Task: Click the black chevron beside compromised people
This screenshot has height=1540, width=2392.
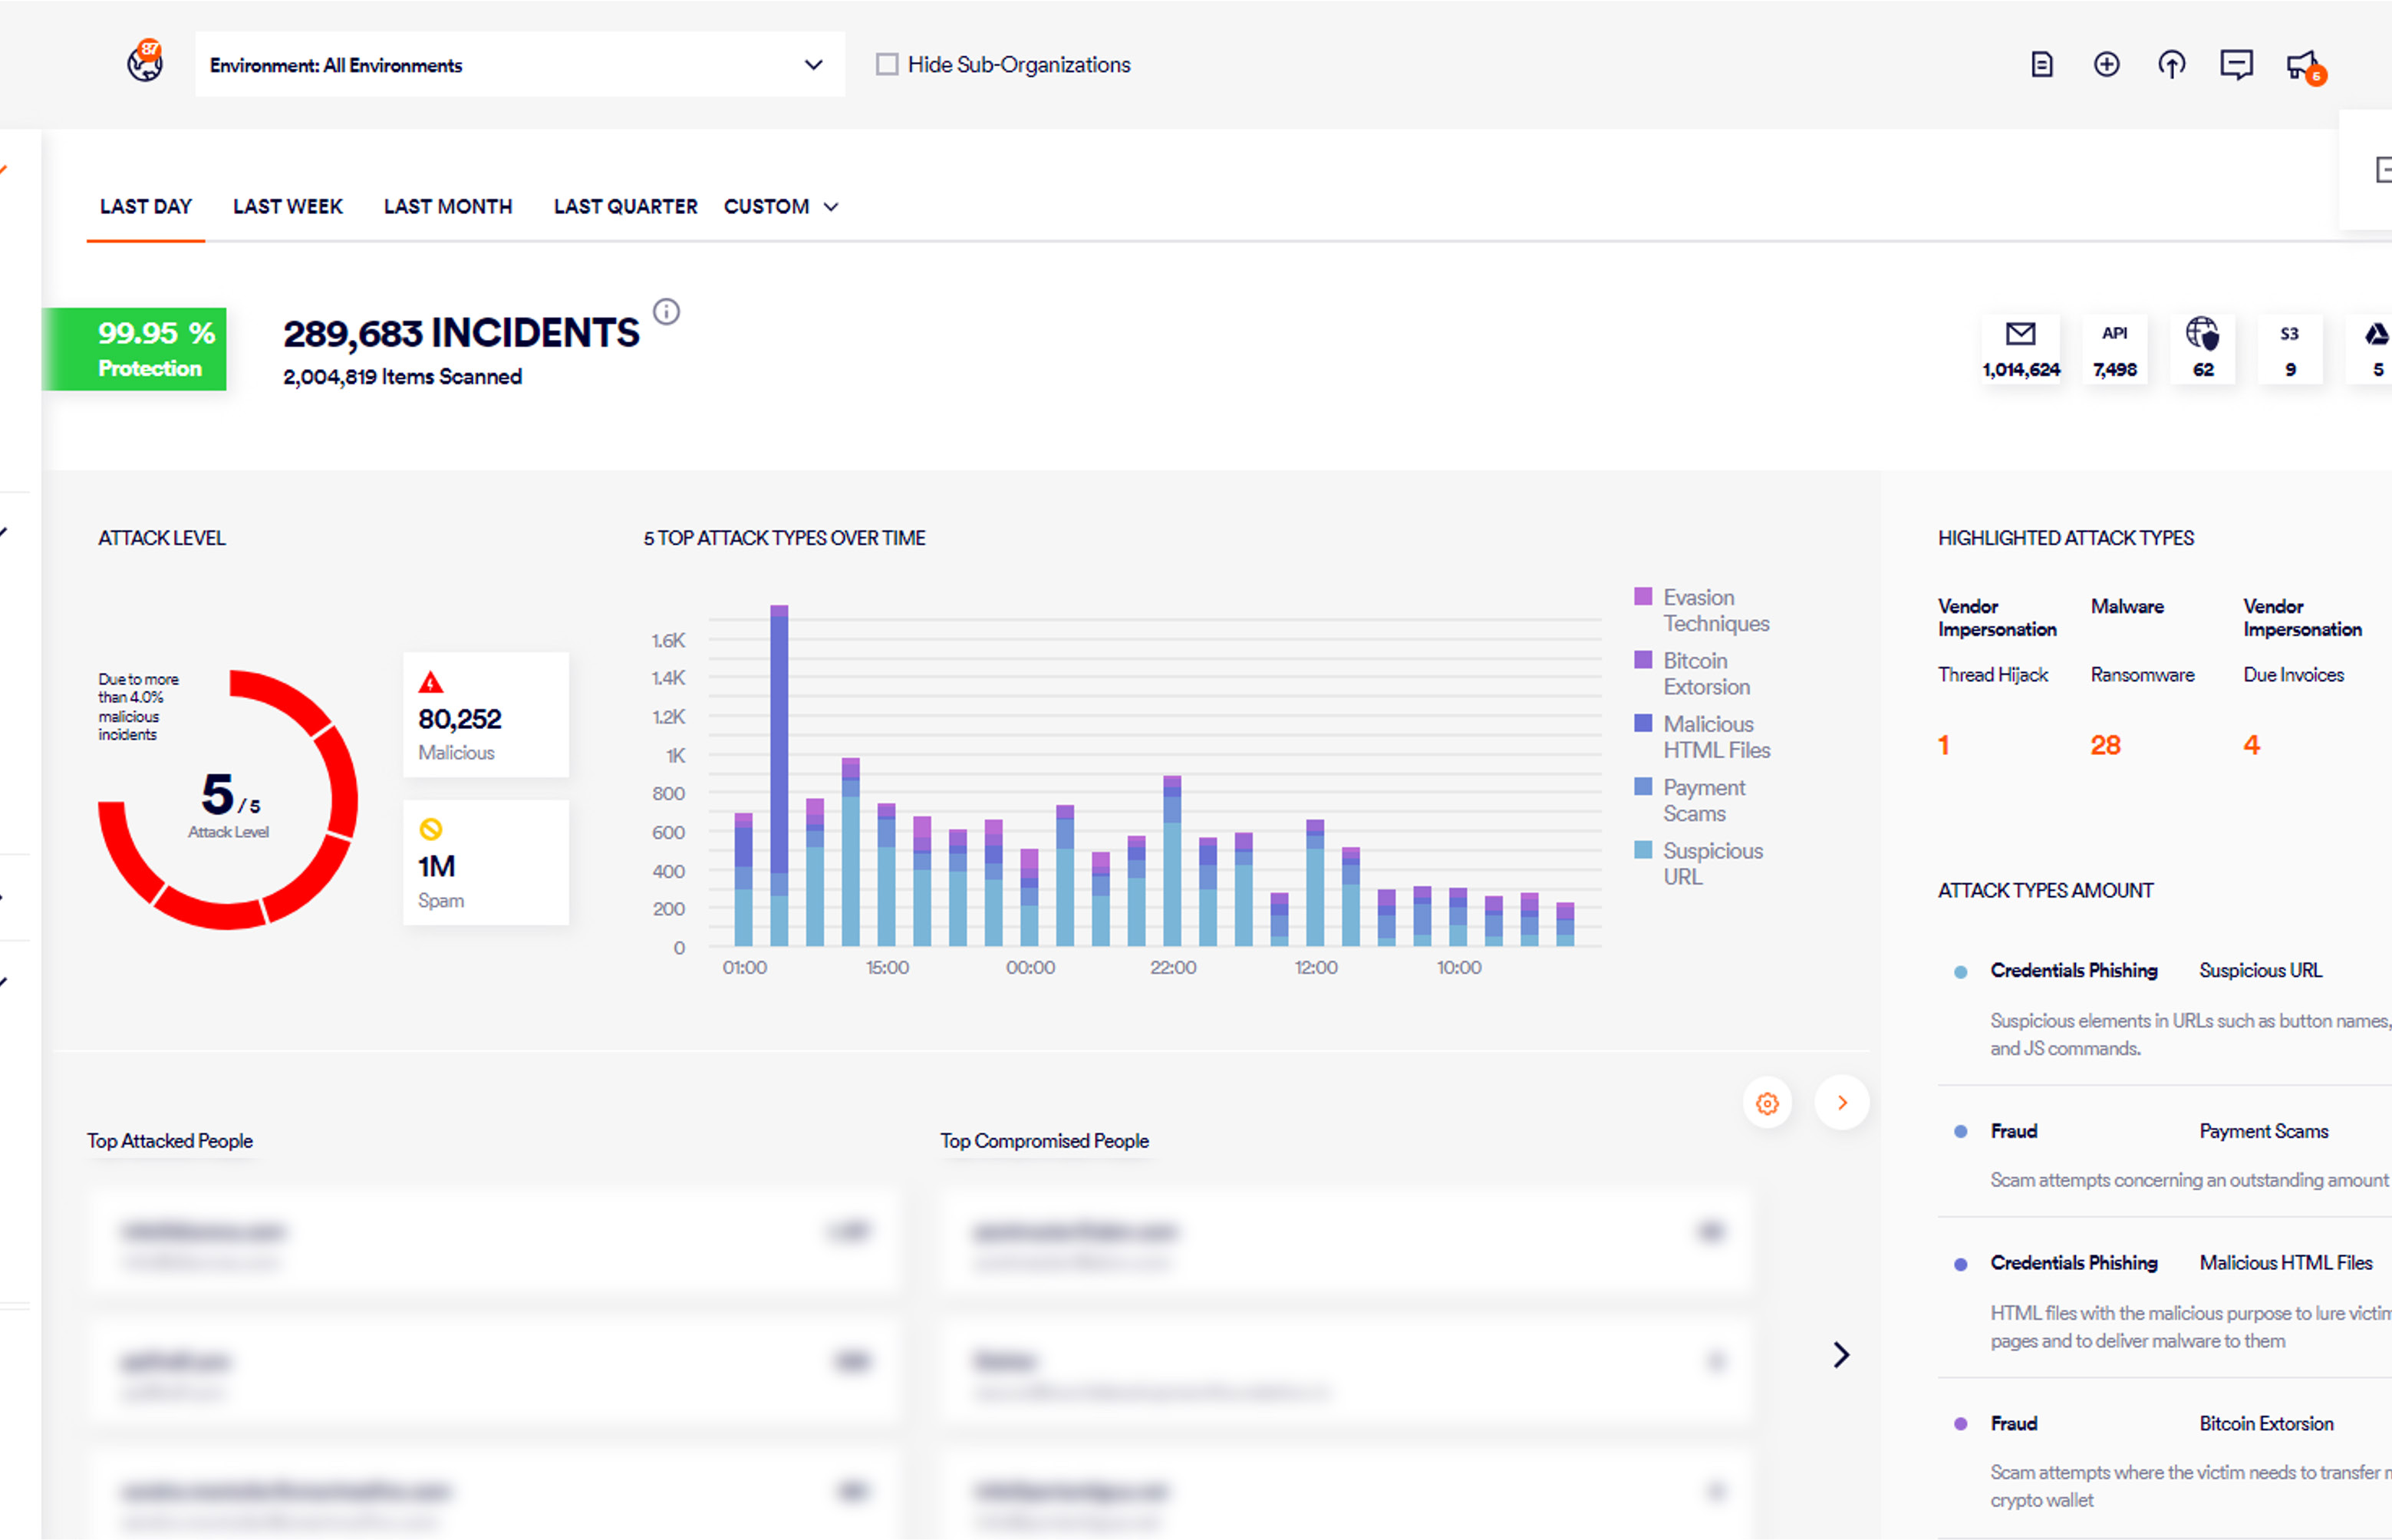Action: click(1841, 1355)
